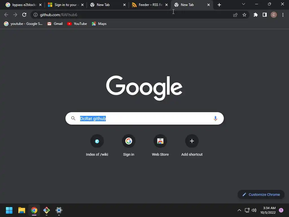This screenshot has height=217, width=289.
Task: Show hidden system tray icons
Action: coord(239,210)
